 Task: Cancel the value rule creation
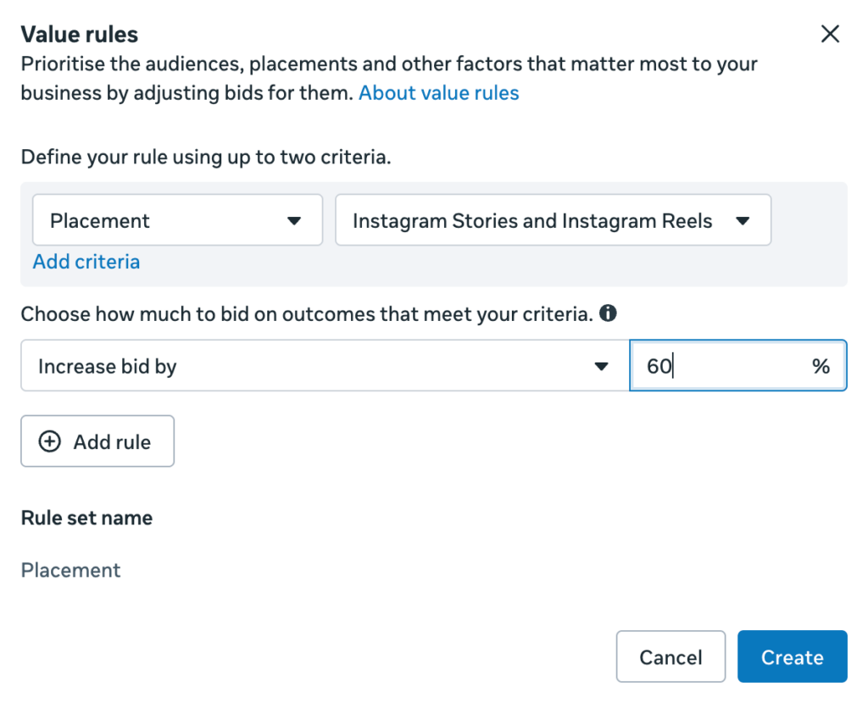point(670,656)
